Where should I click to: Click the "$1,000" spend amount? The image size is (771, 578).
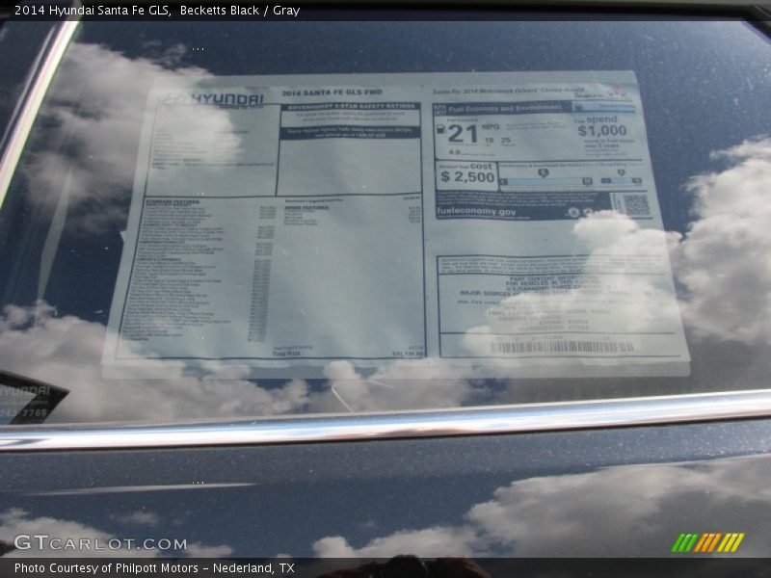[601, 131]
